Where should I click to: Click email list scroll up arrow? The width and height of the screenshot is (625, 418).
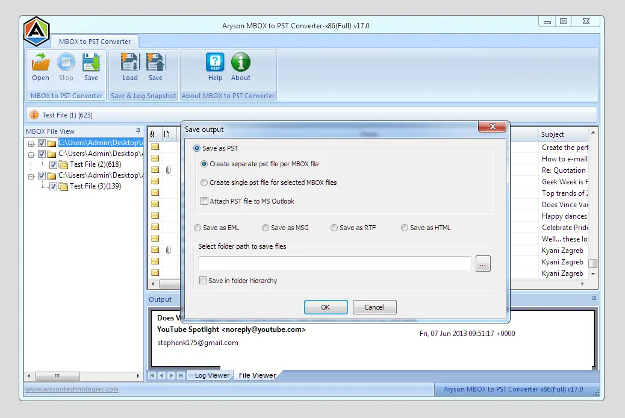[x=593, y=133]
